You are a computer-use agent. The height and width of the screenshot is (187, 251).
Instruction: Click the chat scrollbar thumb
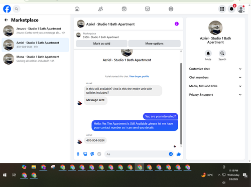point(181,104)
